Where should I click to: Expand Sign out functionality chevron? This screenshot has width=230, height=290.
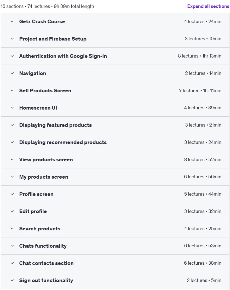12,280
